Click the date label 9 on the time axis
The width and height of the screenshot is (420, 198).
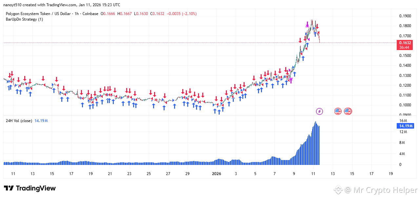pos(294,174)
